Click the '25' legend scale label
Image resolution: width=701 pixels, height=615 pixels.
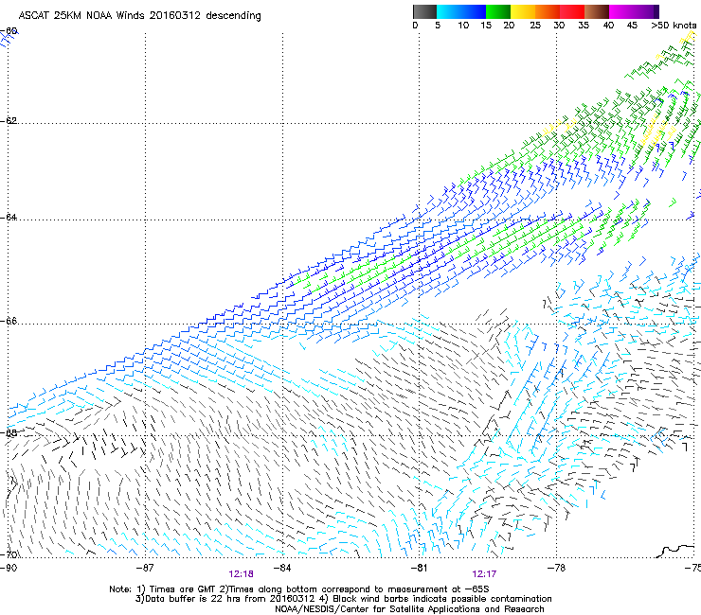(535, 26)
